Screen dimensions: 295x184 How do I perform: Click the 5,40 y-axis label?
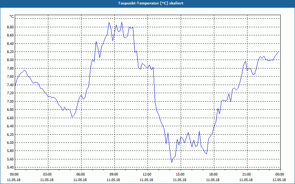point(10,167)
